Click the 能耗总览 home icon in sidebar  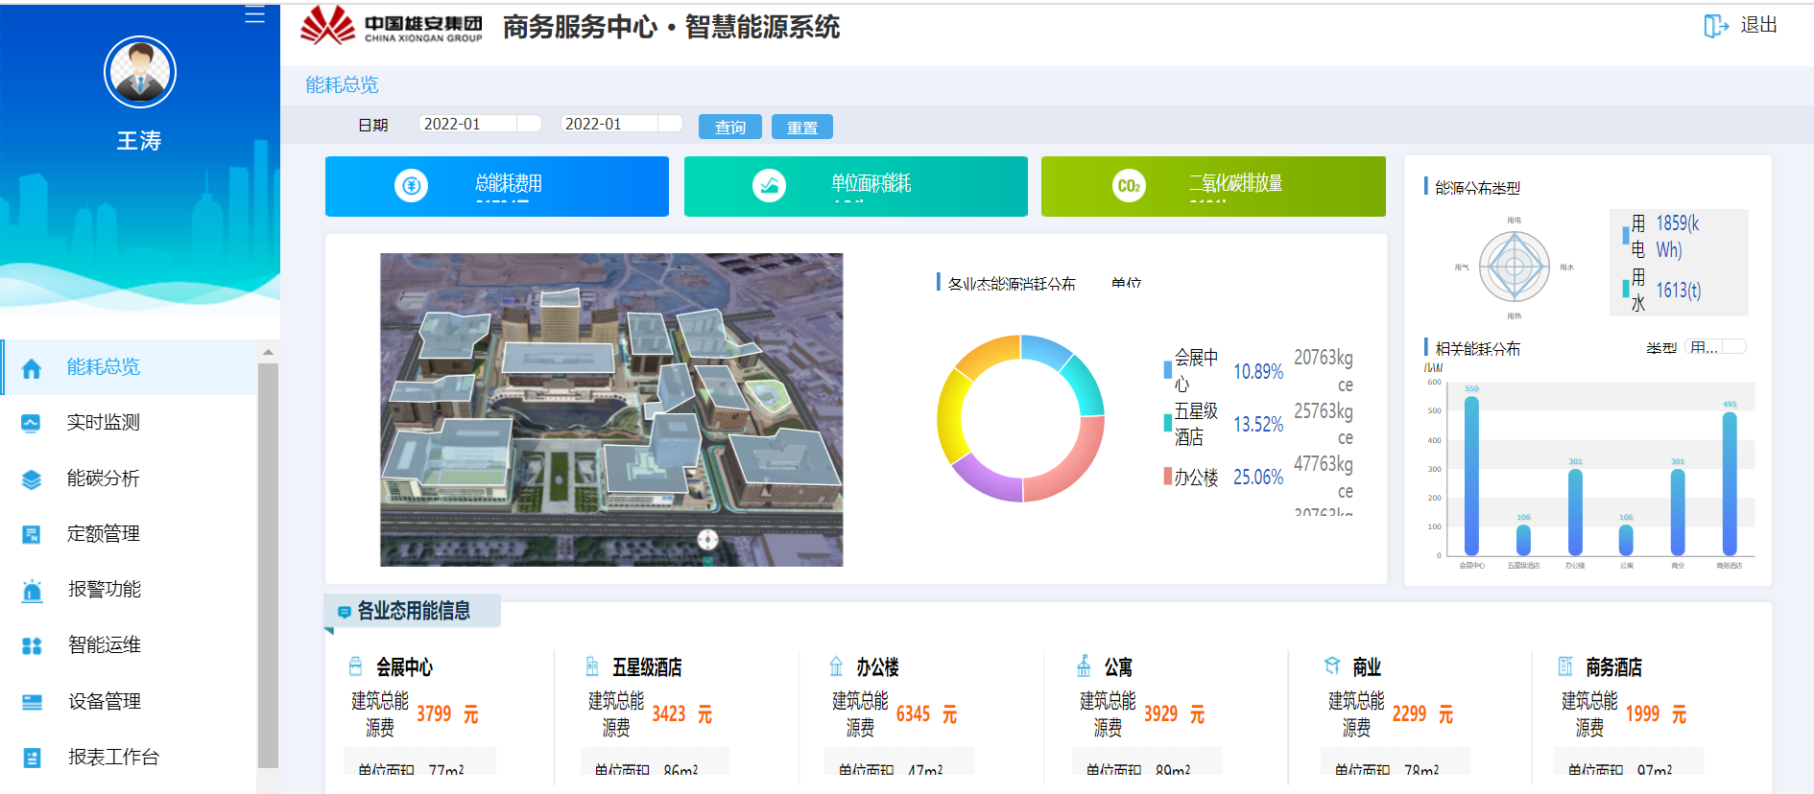(x=32, y=368)
